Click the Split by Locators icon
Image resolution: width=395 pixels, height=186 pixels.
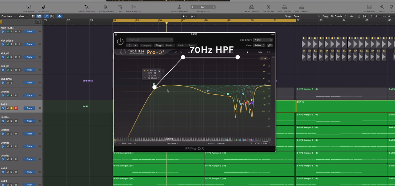point(106,7)
